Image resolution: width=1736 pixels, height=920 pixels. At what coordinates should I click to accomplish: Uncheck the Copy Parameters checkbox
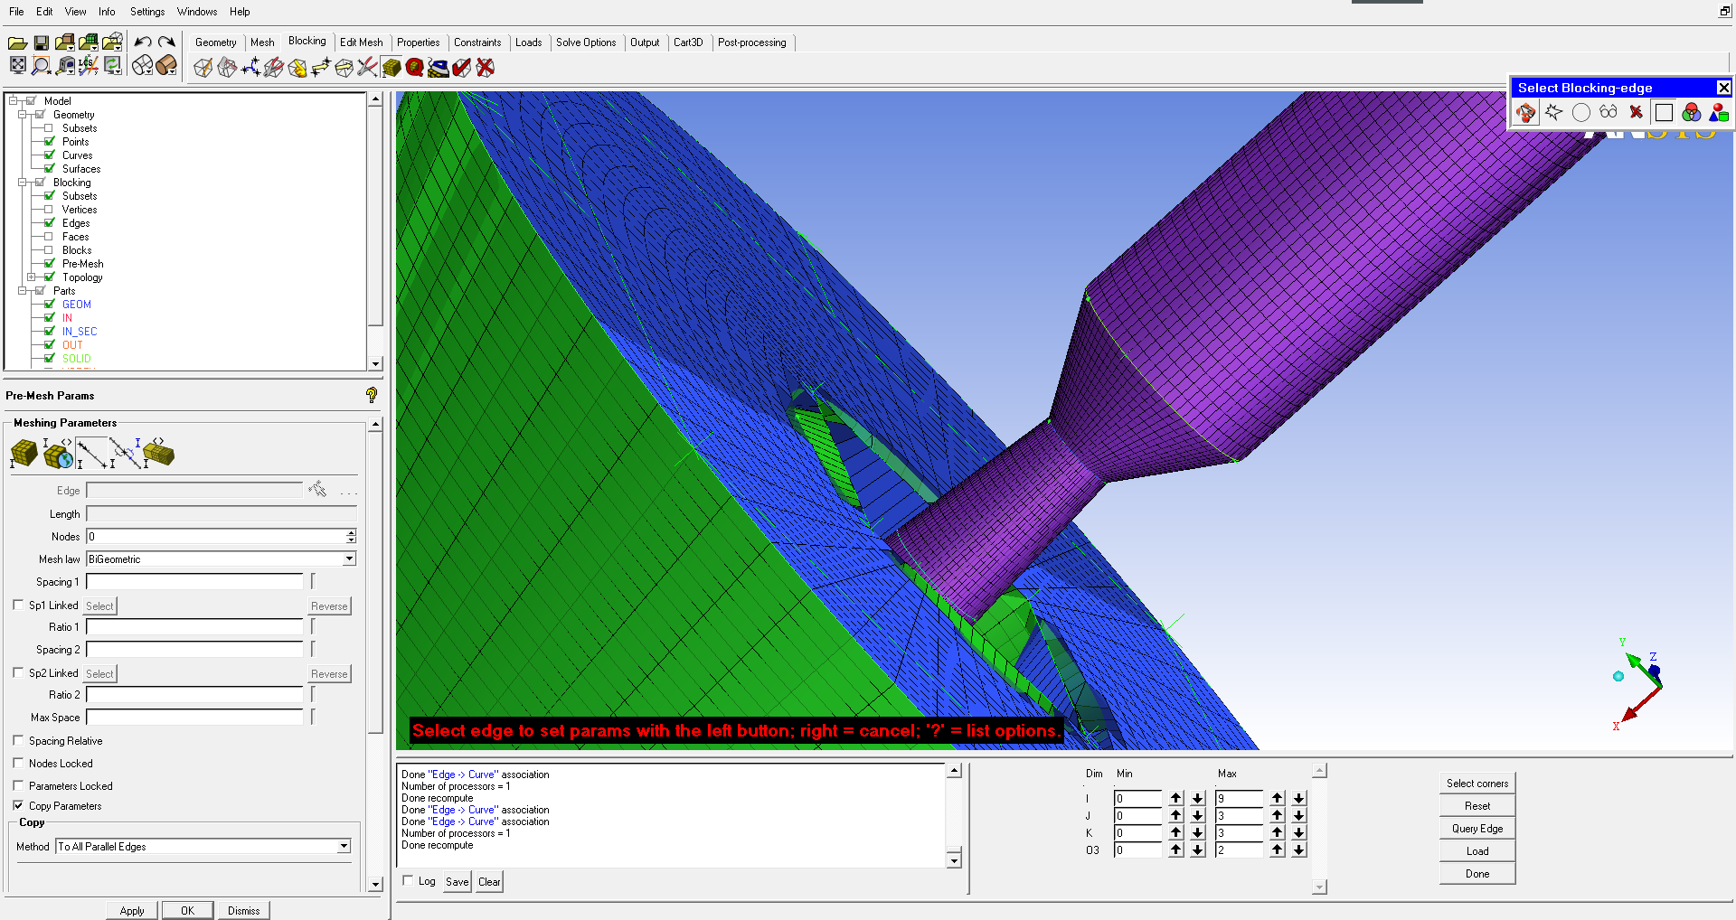18,805
